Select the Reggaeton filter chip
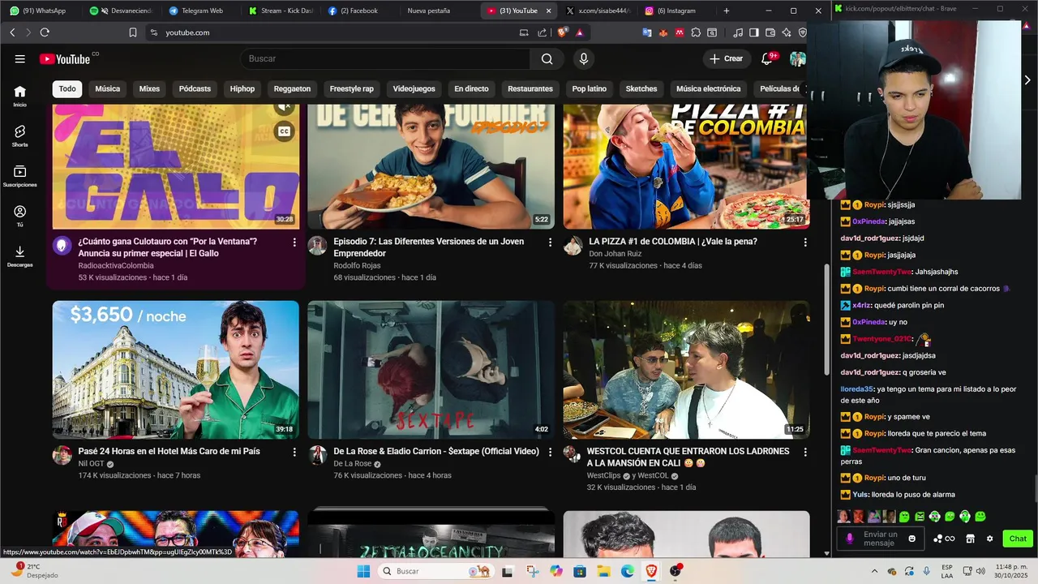1038x584 pixels. tap(292, 89)
